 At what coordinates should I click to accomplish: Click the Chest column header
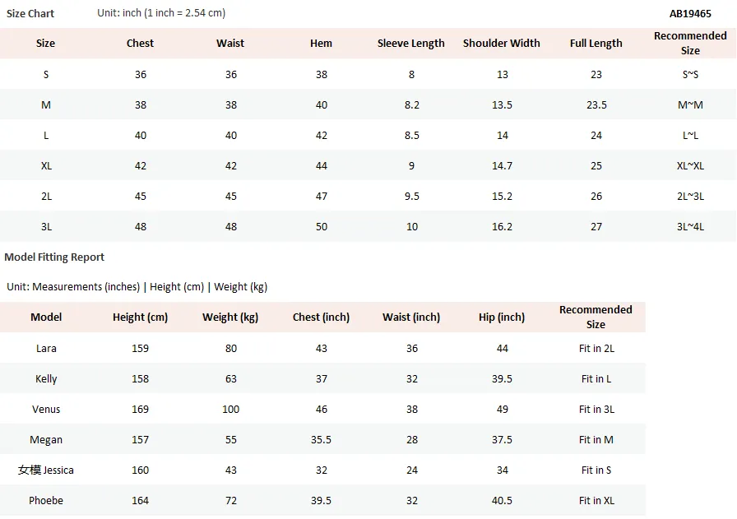140,44
